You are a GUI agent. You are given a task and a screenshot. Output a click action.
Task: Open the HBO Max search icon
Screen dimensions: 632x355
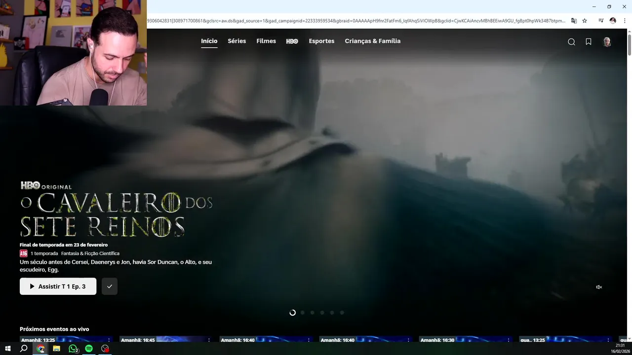(571, 42)
